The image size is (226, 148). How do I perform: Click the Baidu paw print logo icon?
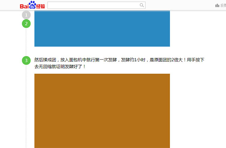click(x=32, y=5)
